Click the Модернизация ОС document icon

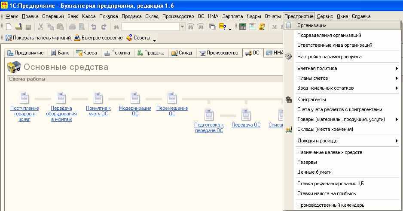click(x=135, y=98)
